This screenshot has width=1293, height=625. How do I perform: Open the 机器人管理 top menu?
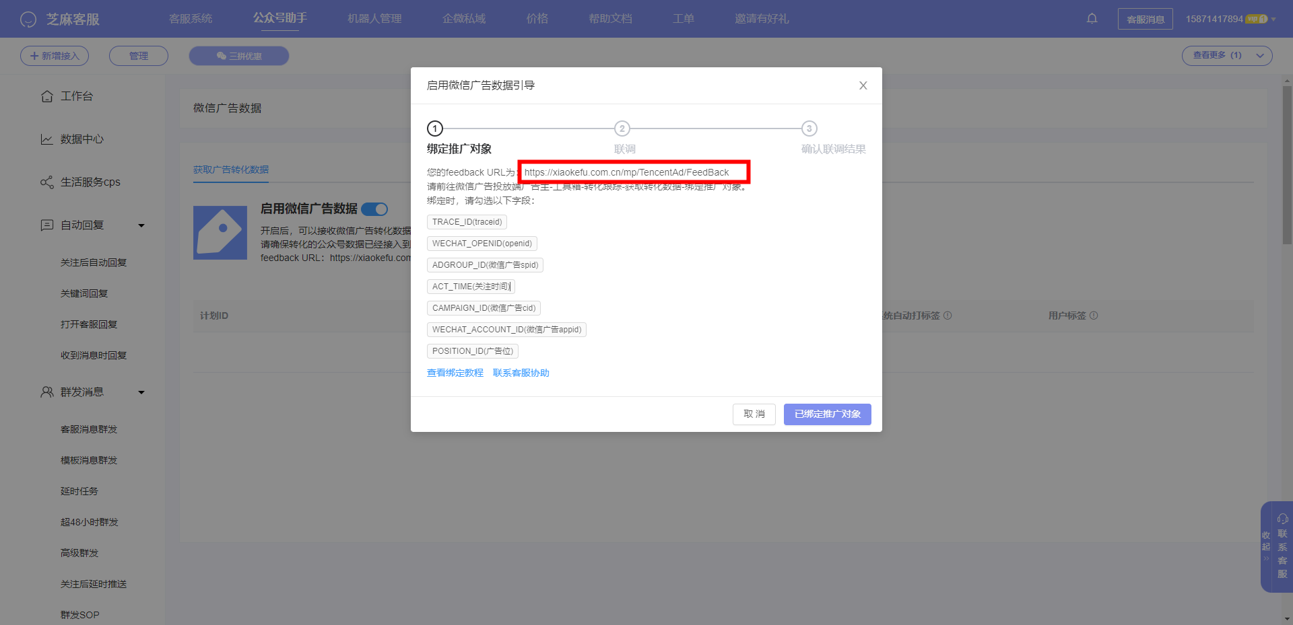(x=374, y=19)
